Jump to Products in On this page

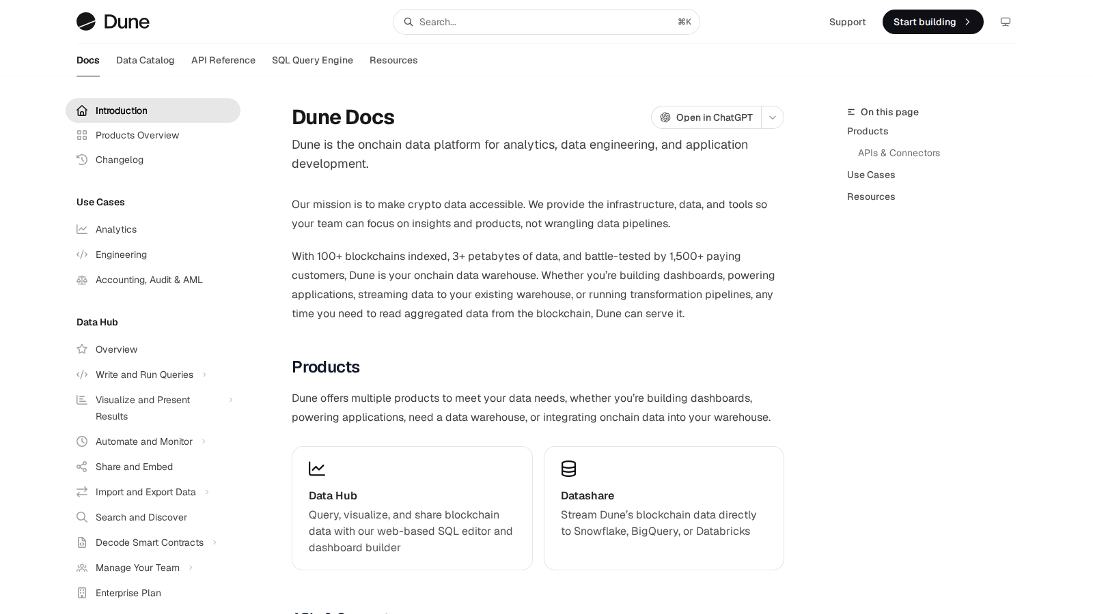(x=868, y=131)
